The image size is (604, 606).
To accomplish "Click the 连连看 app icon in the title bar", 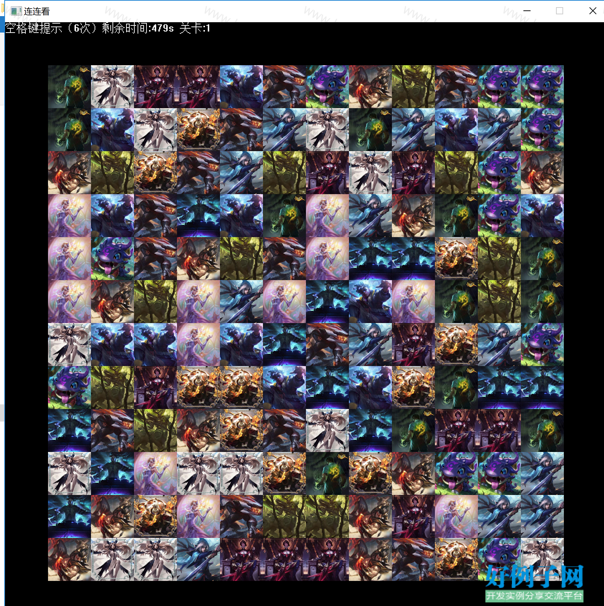I will coord(16,11).
